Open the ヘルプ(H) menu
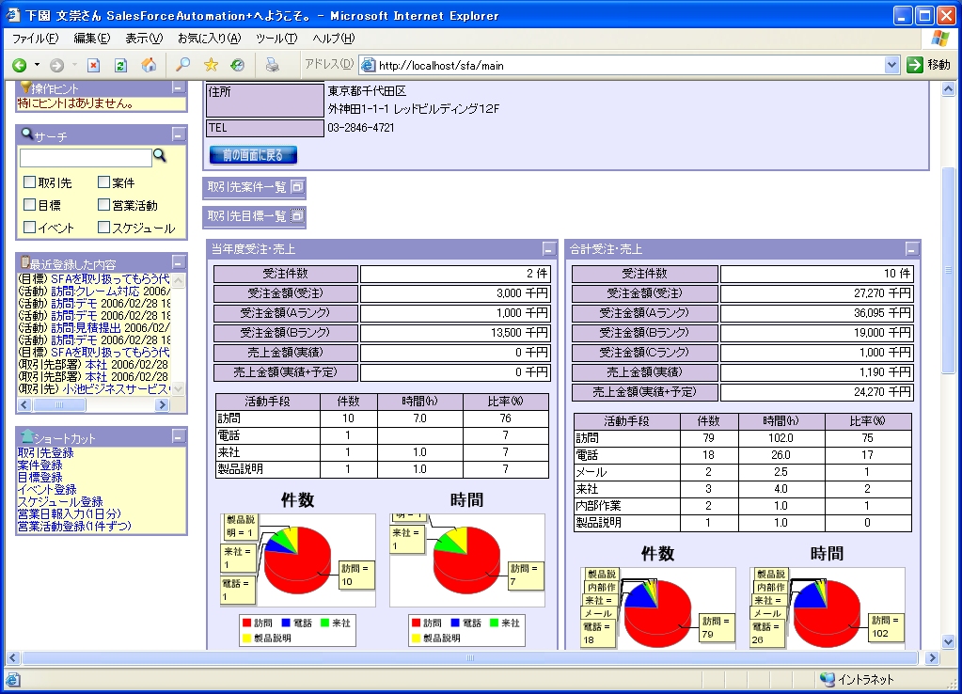This screenshot has height=694, width=962. coord(334,38)
